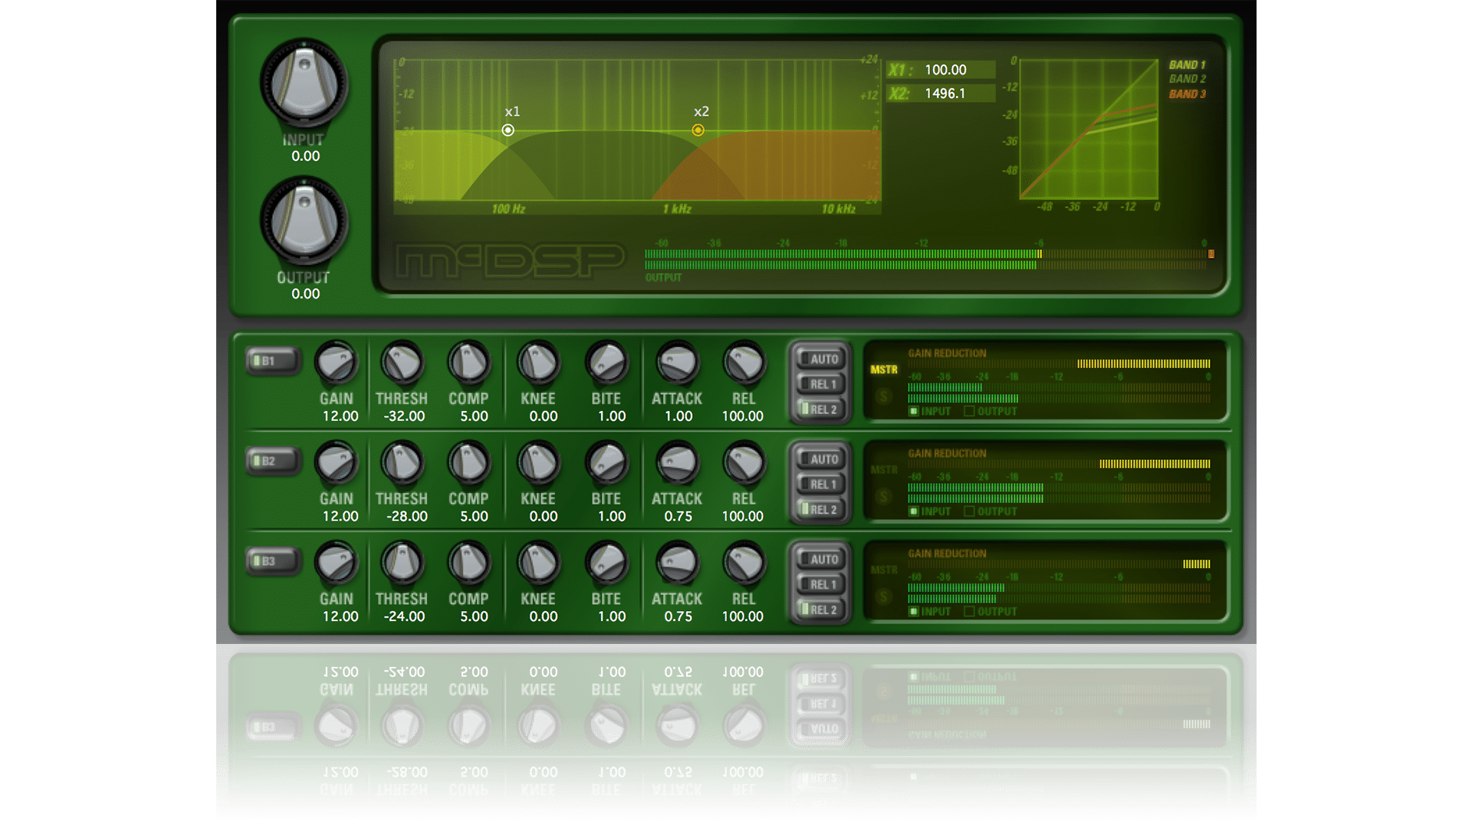Click the band 2 COMP knob
1472x828 pixels.
tap(468, 463)
